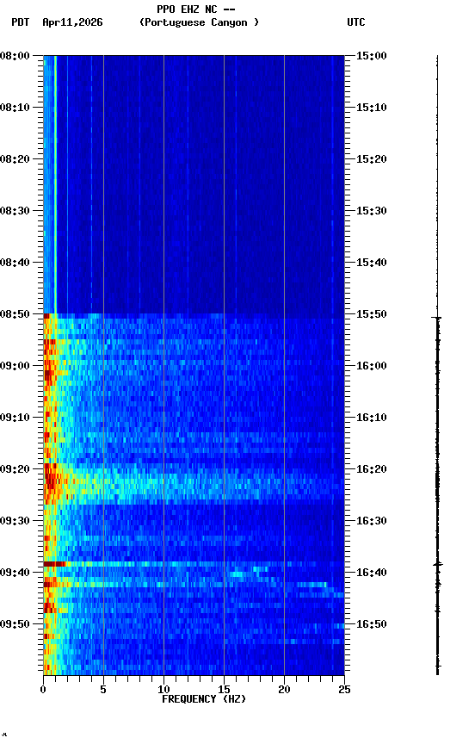Click the 16:40 UTC time label

click(372, 573)
